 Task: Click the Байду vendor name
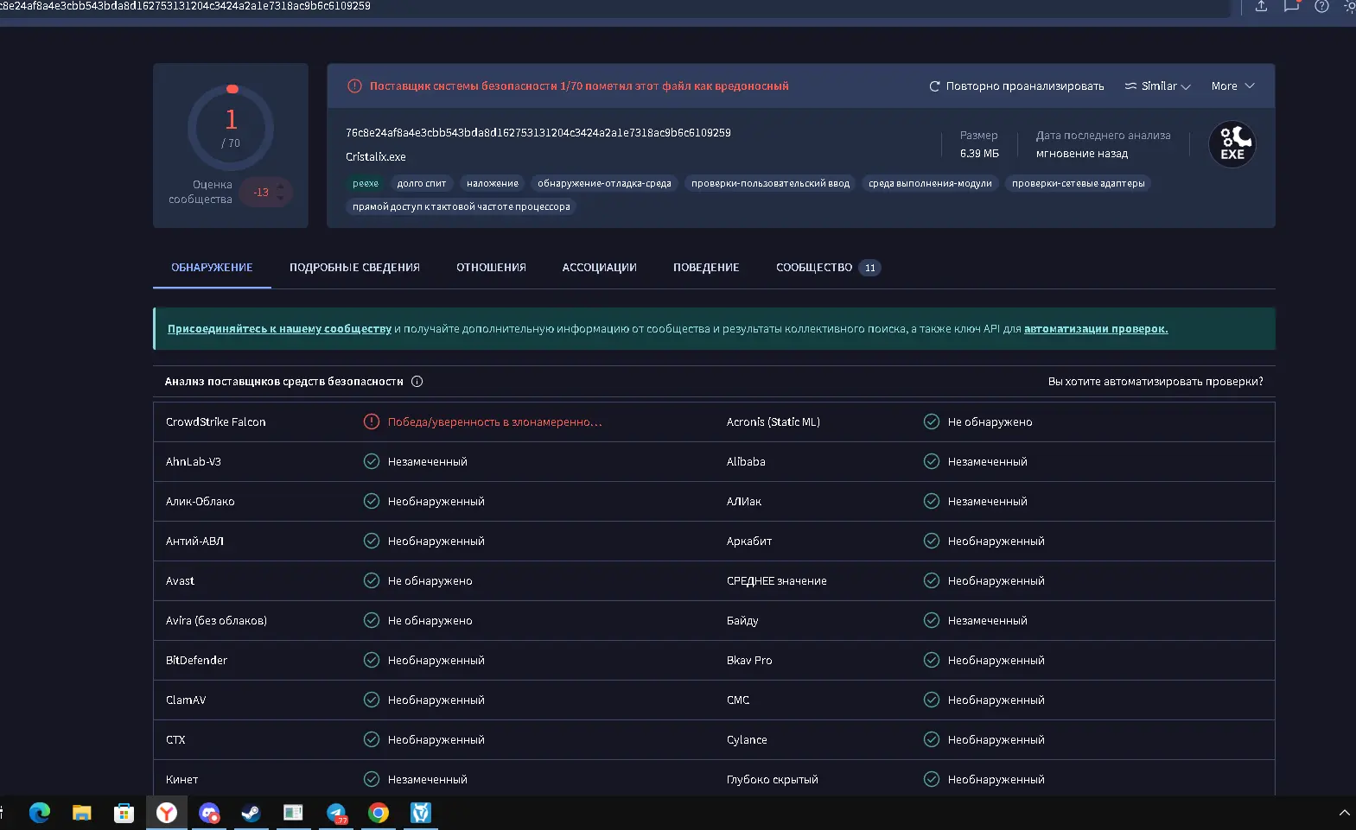click(x=742, y=621)
